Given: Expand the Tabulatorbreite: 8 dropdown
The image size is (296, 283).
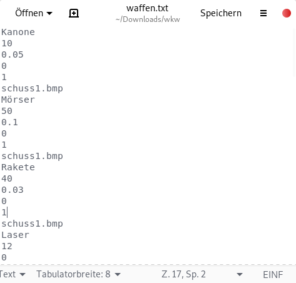Looking at the screenshot, I should (x=78, y=274).
